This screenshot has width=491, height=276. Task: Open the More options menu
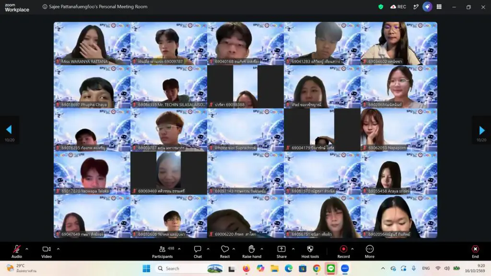coord(370,252)
